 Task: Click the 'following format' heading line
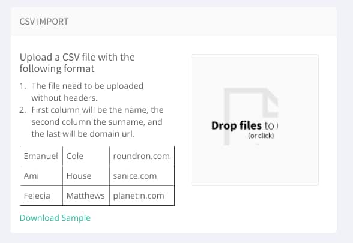pos(57,68)
